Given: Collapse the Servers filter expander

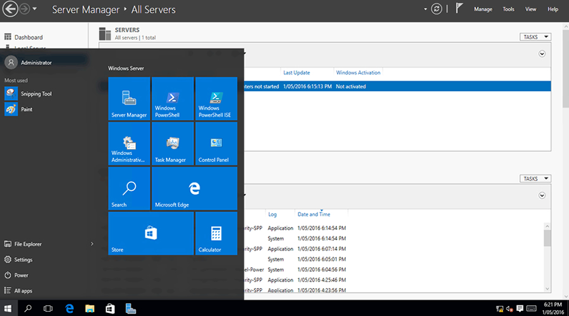Looking at the screenshot, I should click(x=542, y=54).
